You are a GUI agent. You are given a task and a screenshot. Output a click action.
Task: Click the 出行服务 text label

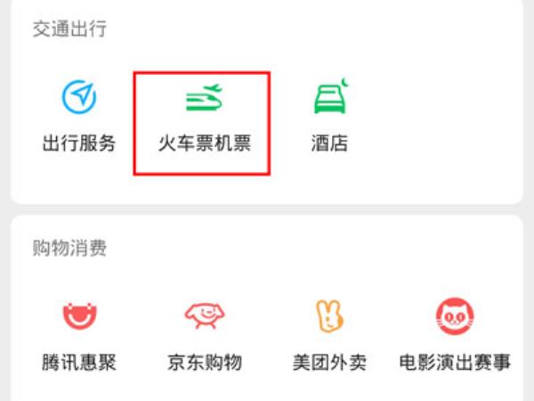[x=79, y=143]
